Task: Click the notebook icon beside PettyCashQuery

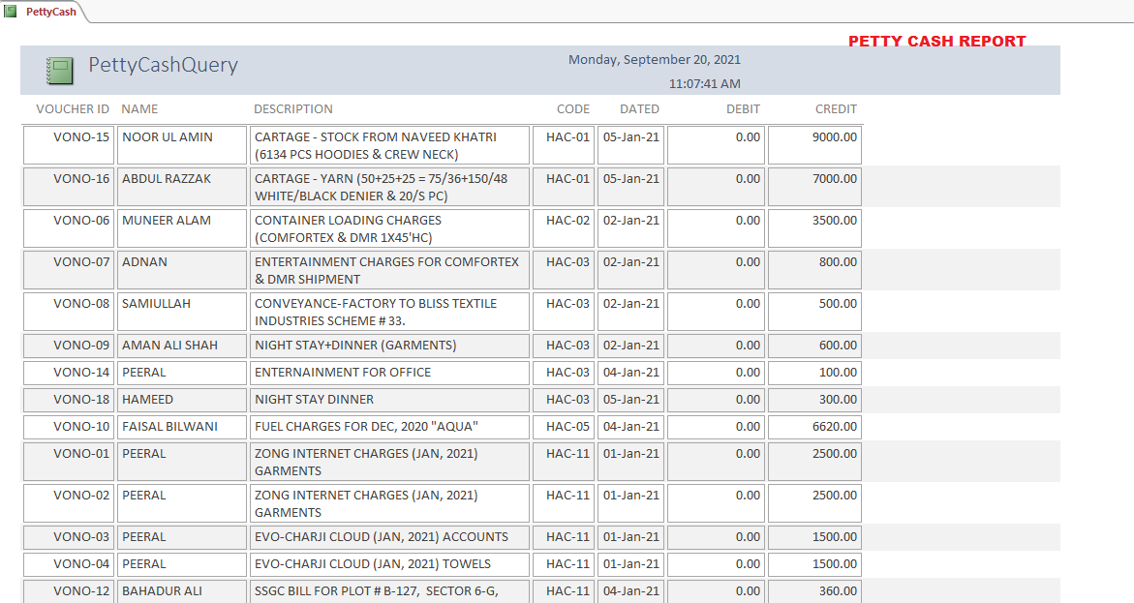Action: (x=59, y=71)
